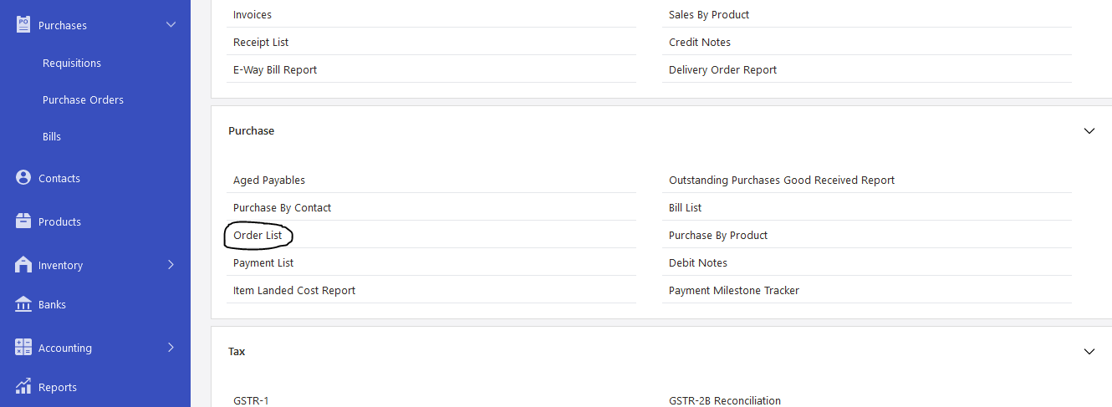Image resolution: width=1112 pixels, height=407 pixels.
Task: View the Payment Milestone Tracker report
Action: pos(734,291)
